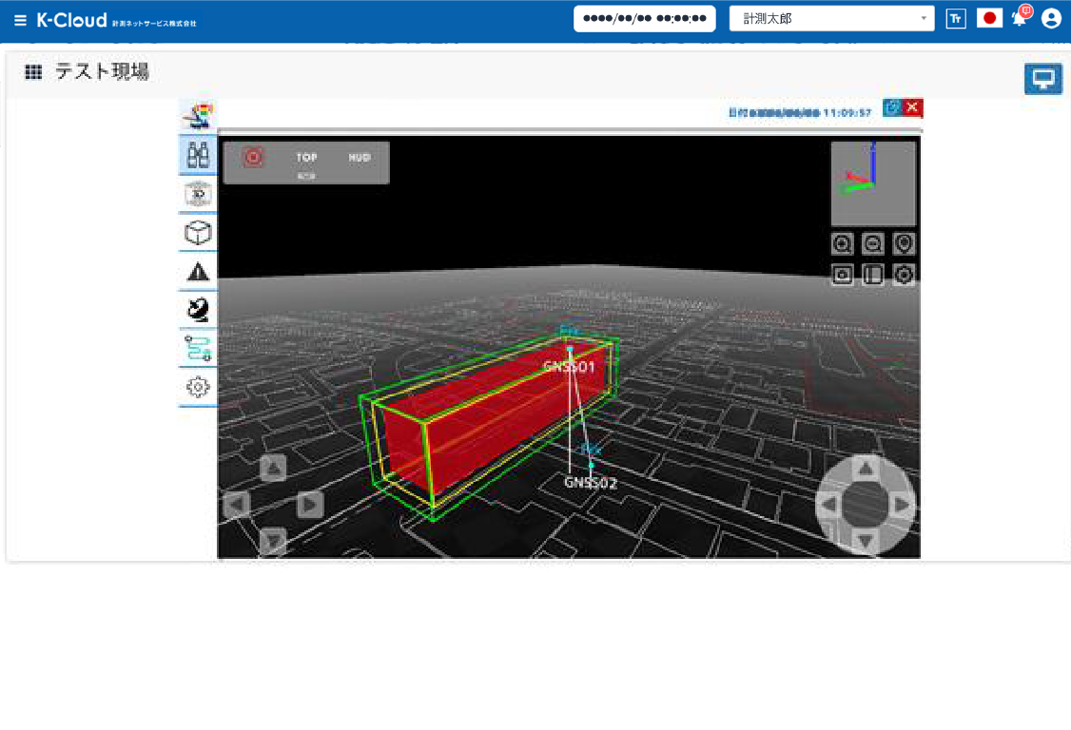1071x730 pixels.
Task: Click the date time field in header
Action: tap(645, 19)
